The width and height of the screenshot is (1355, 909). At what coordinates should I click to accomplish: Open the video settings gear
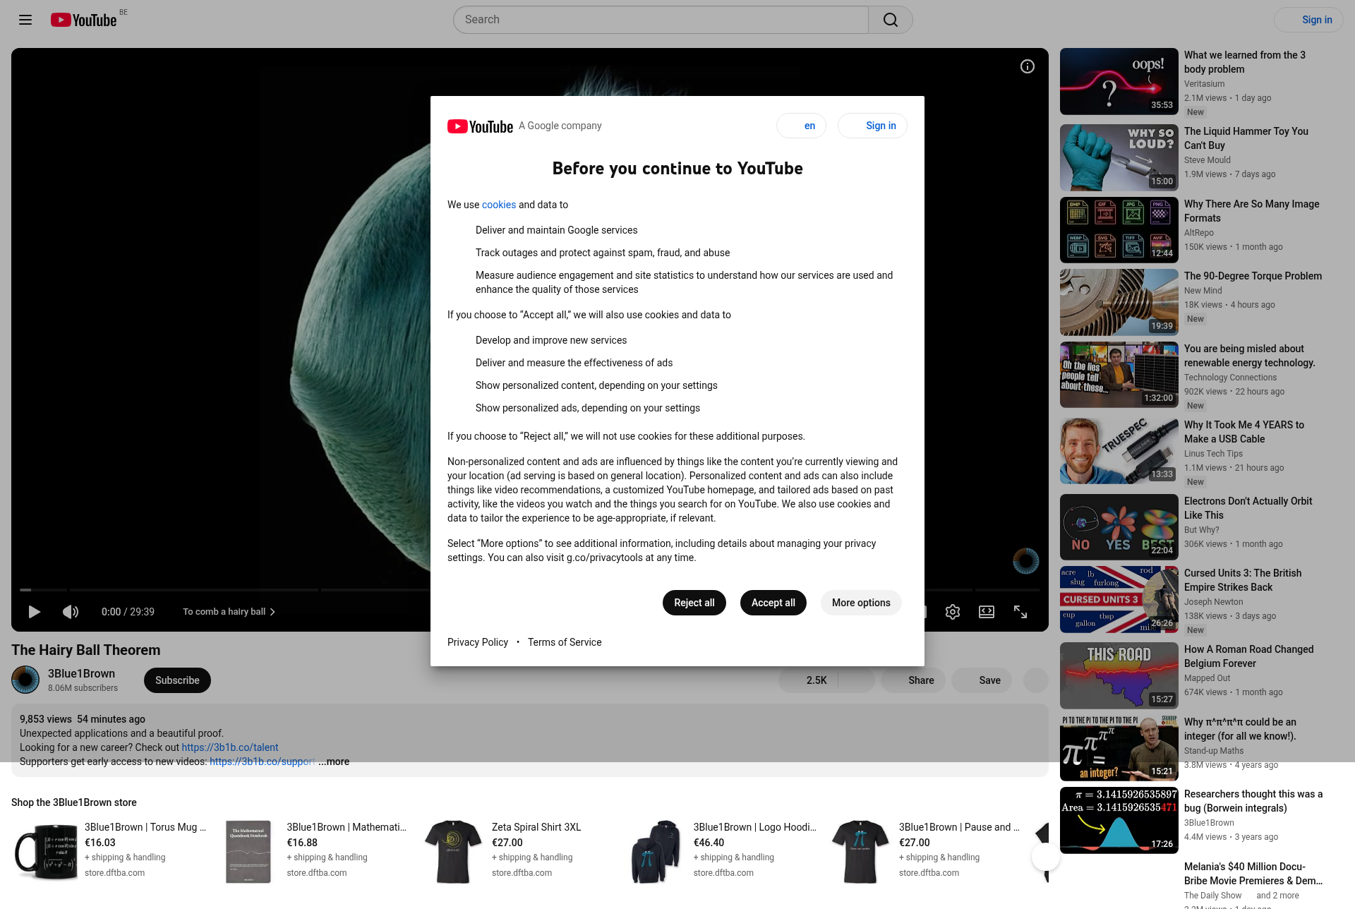(x=953, y=612)
